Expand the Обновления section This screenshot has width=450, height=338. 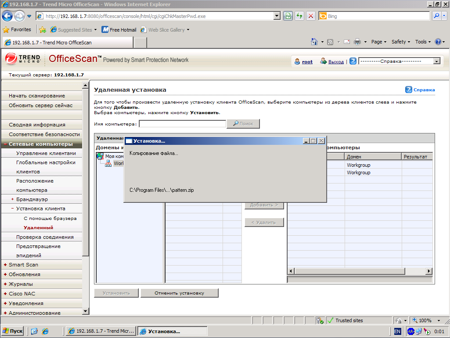[x=5, y=275]
